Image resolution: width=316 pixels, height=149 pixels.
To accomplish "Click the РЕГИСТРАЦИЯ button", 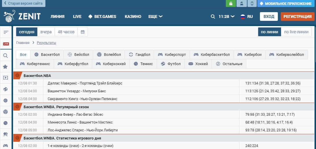I will click(297, 16).
